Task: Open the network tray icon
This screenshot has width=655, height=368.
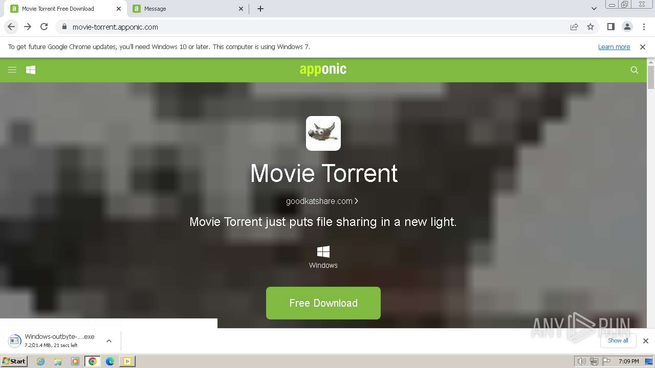Action: (x=594, y=361)
